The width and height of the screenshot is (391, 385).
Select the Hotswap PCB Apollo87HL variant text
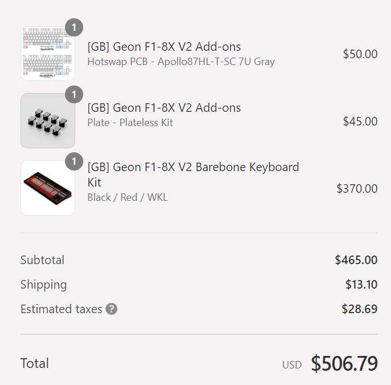[181, 62]
